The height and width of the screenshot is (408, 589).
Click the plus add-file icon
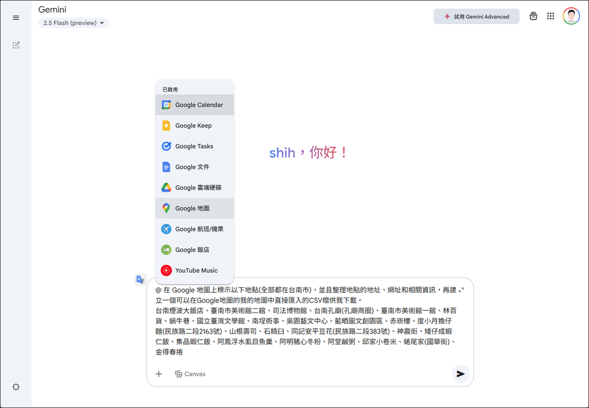[x=159, y=374]
